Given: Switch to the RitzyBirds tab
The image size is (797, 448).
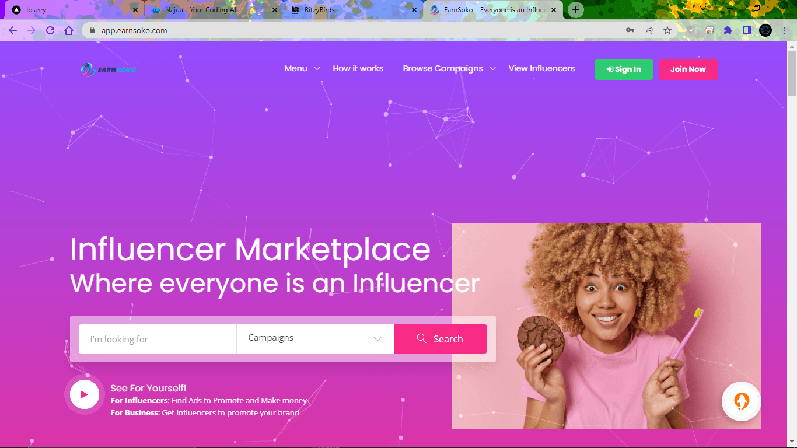Looking at the screenshot, I should (352, 10).
